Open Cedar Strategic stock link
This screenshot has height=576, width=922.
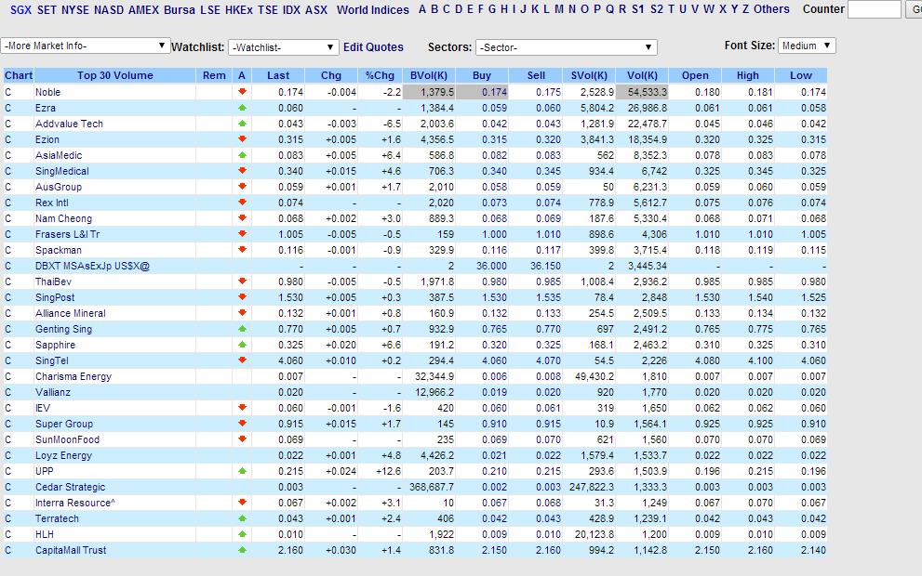[71, 487]
